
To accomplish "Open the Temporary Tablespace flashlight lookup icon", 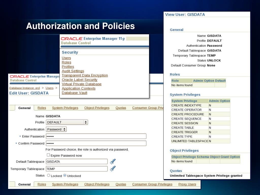I will point(113,169).
